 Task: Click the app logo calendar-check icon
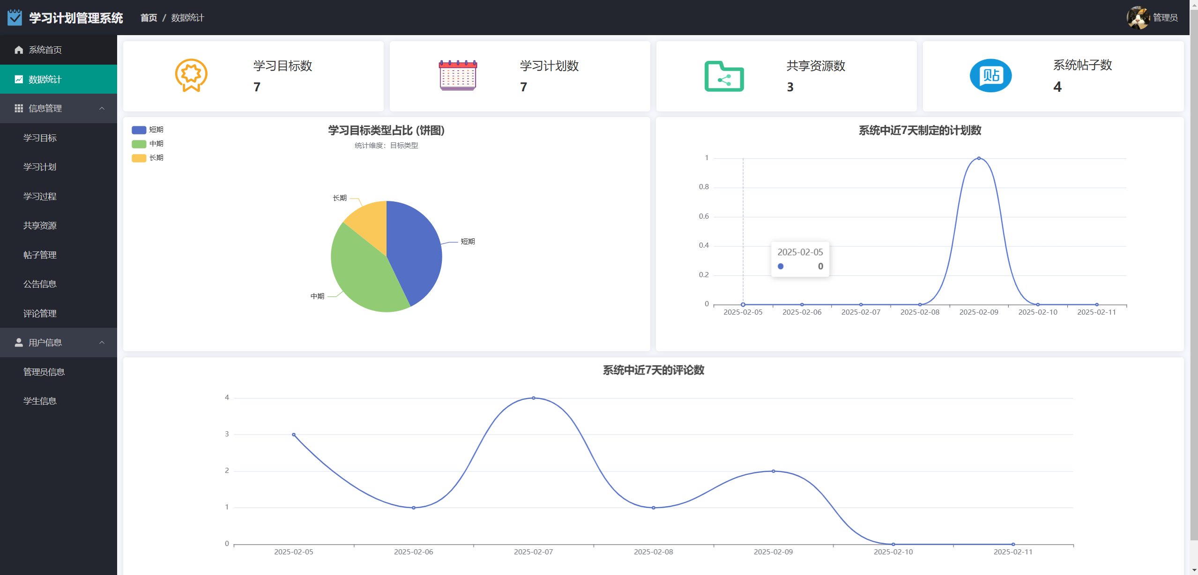15,18
